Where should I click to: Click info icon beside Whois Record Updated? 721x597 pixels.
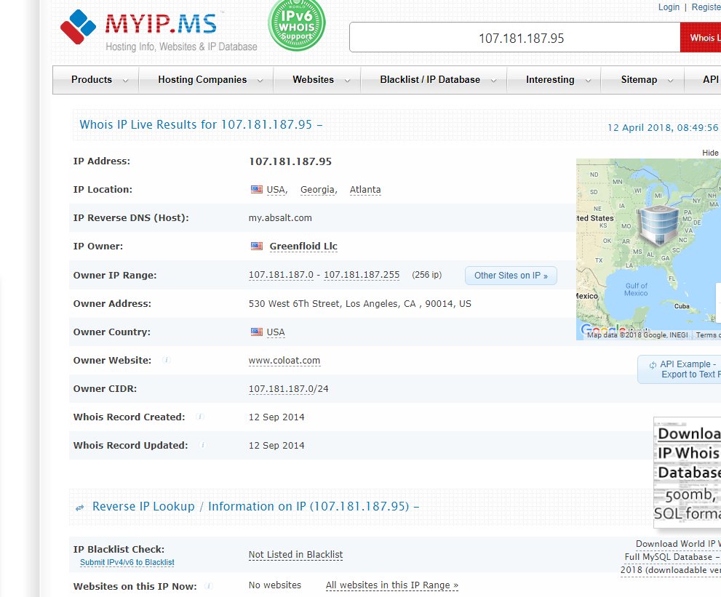pyautogui.click(x=203, y=445)
